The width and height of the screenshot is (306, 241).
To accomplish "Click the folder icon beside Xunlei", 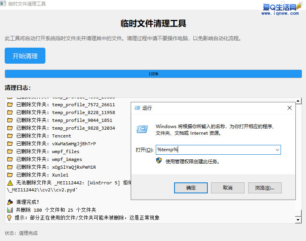I will (10, 175).
